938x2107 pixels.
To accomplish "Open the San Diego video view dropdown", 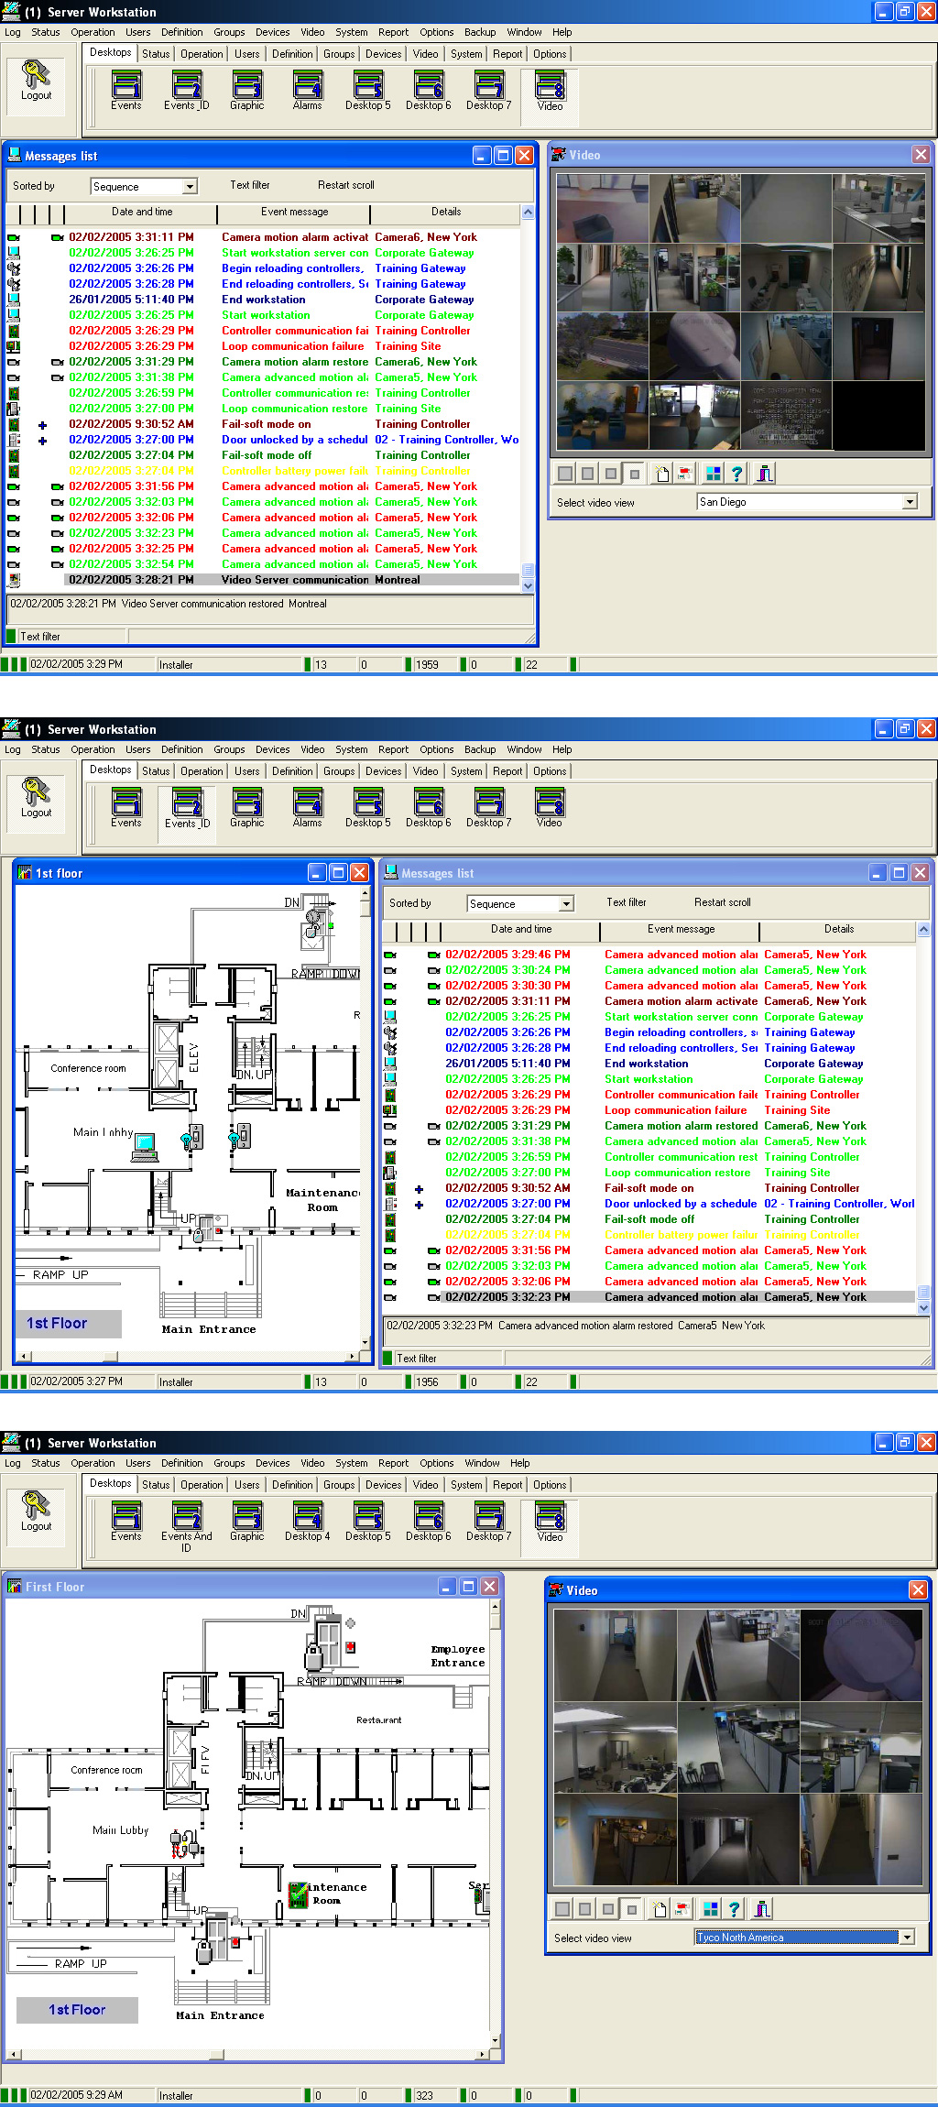I will click(910, 502).
